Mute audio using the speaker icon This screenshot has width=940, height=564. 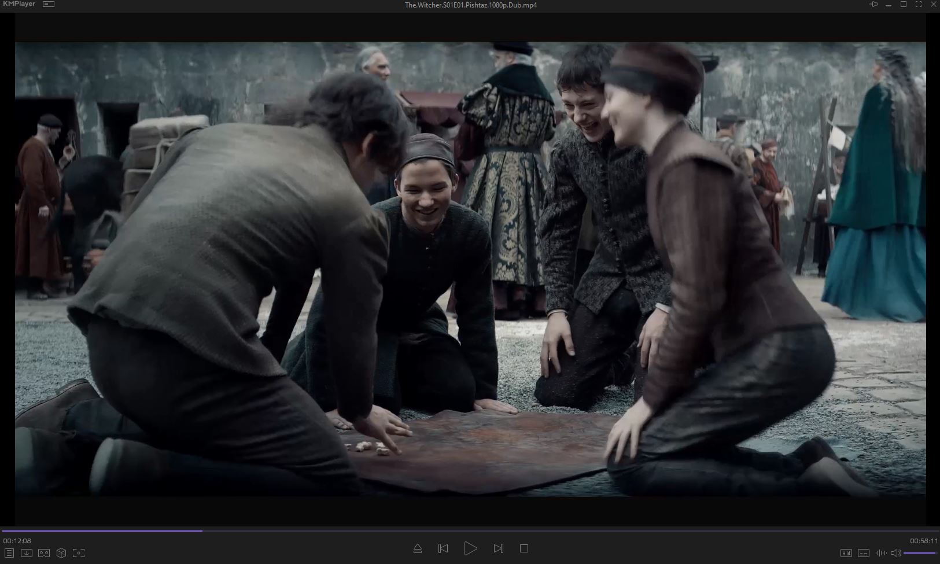(895, 553)
